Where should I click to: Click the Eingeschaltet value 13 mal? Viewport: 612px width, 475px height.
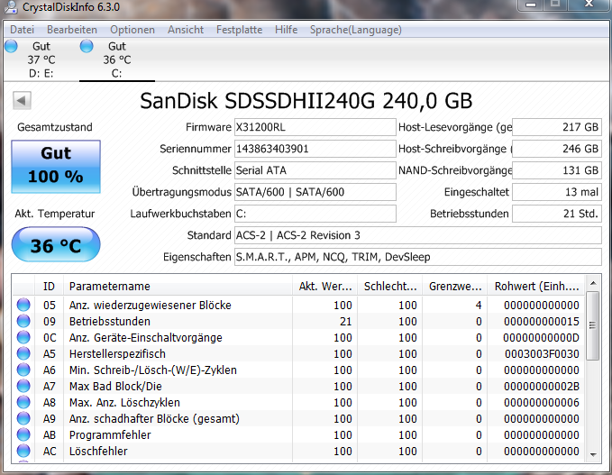click(x=557, y=192)
